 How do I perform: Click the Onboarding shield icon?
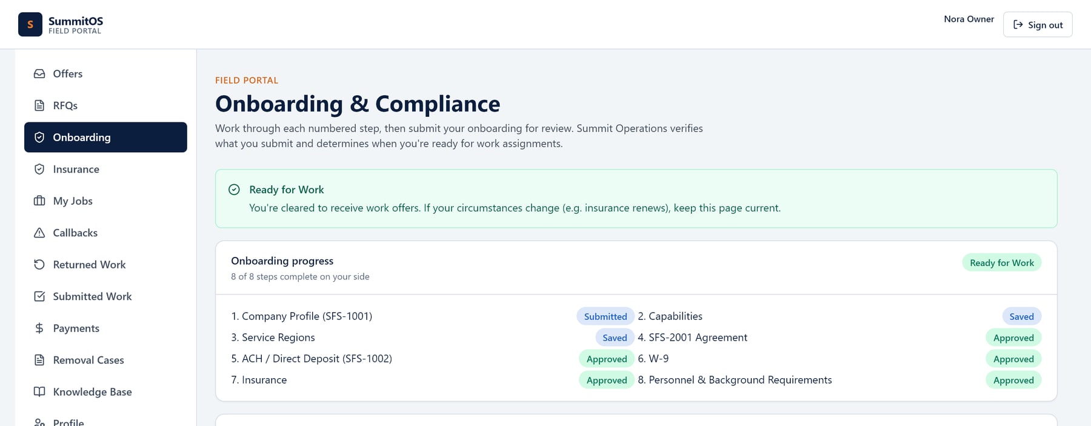point(39,137)
